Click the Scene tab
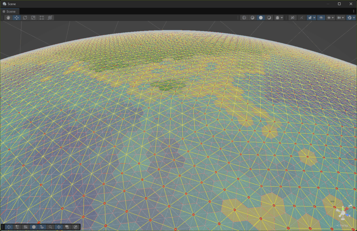 click(10, 11)
